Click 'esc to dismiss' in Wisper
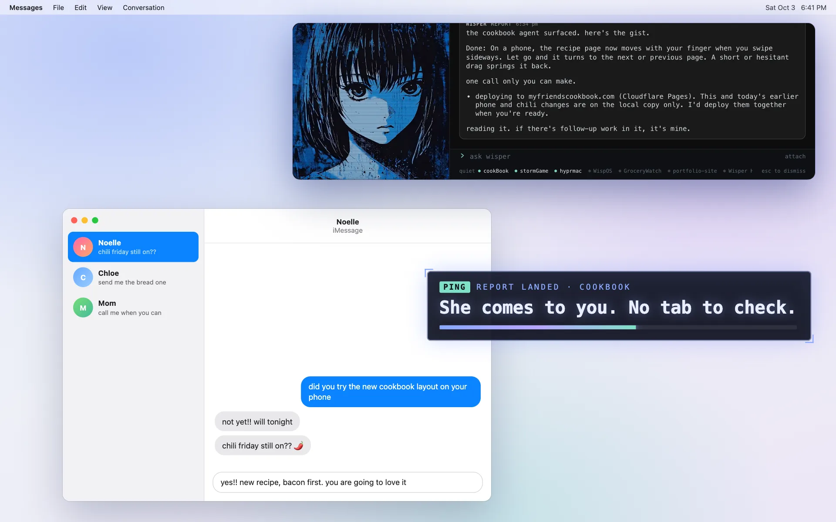The image size is (836, 522). (783, 171)
